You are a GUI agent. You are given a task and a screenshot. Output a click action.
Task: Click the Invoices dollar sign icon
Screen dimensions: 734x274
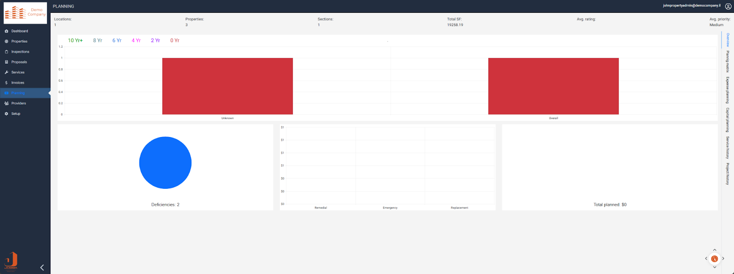(x=6, y=83)
